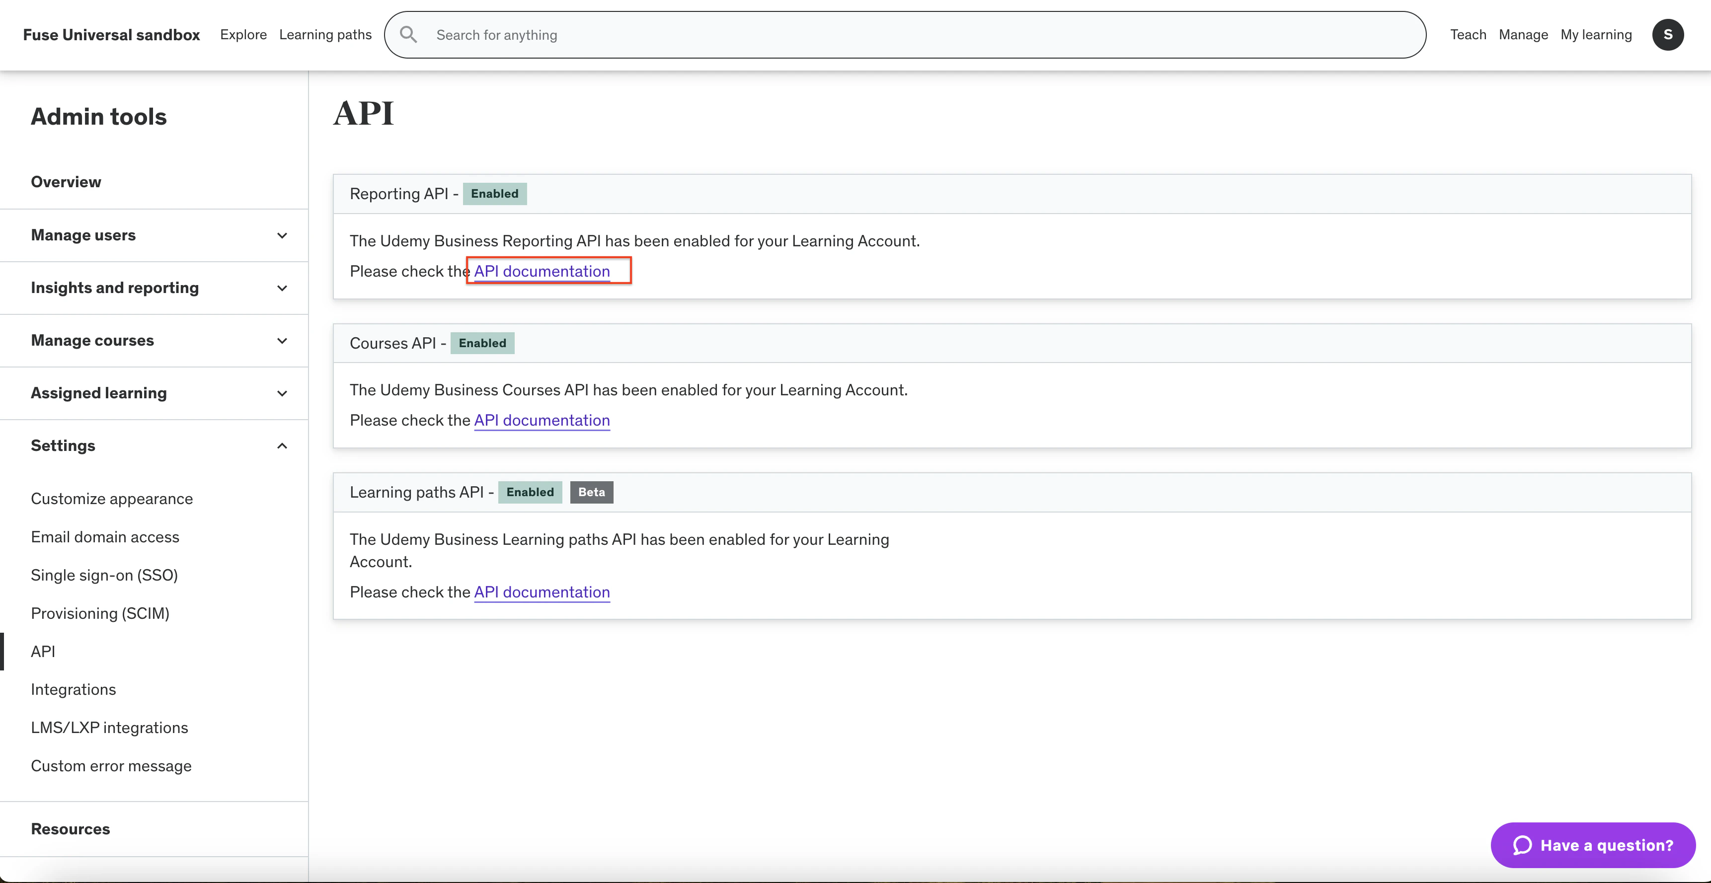
Task: Collapse the Settings section chevron
Action: 282,445
